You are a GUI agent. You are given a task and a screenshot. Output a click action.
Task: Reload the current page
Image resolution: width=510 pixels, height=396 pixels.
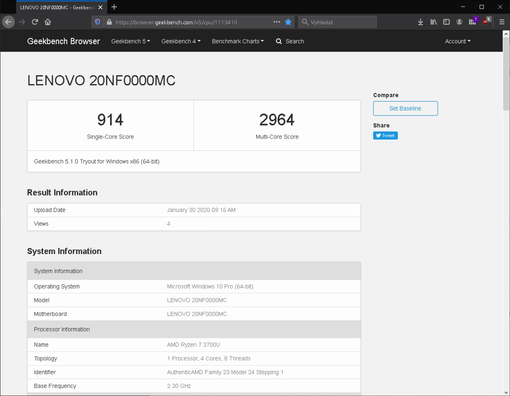(x=35, y=22)
